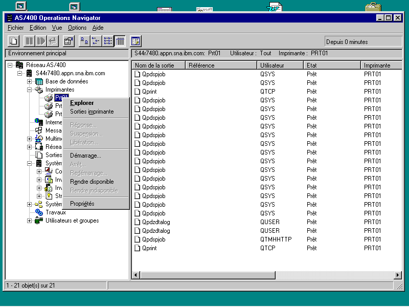This screenshot has height=307, width=409.
Task: Click the Travaux gears icon
Action: coord(39,212)
